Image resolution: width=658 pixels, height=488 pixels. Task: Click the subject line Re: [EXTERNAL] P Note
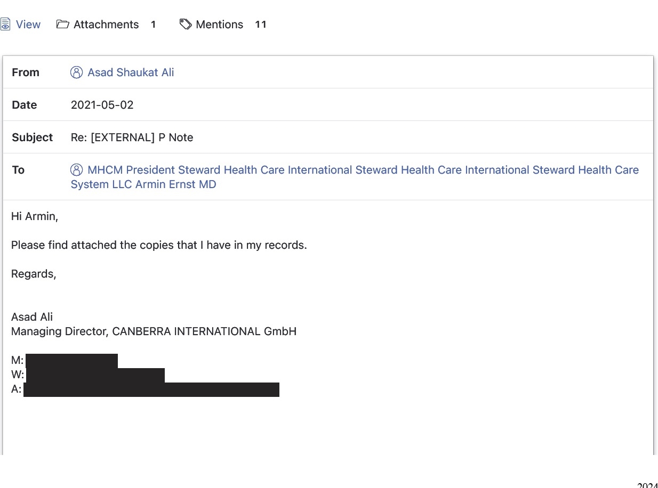tap(132, 137)
